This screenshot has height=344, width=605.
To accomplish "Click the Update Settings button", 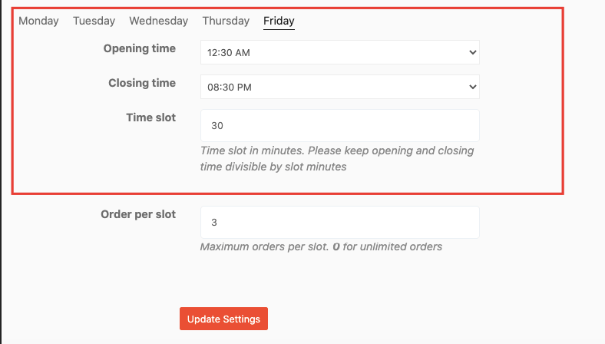I will [223, 319].
